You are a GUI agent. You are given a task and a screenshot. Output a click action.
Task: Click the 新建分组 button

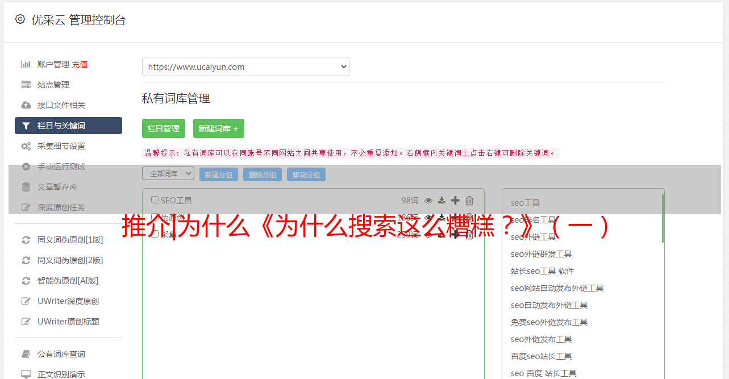click(x=219, y=174)
